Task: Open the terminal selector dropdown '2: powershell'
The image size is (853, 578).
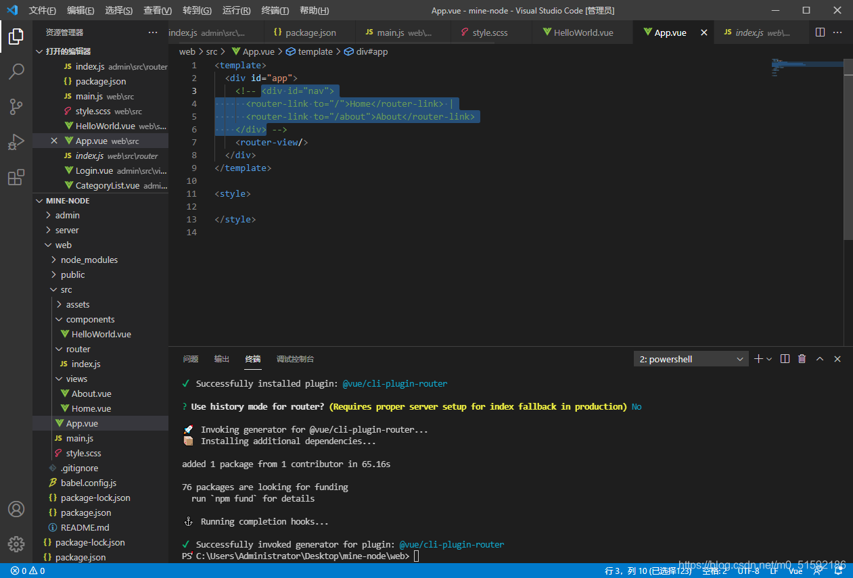Action: 691,359
